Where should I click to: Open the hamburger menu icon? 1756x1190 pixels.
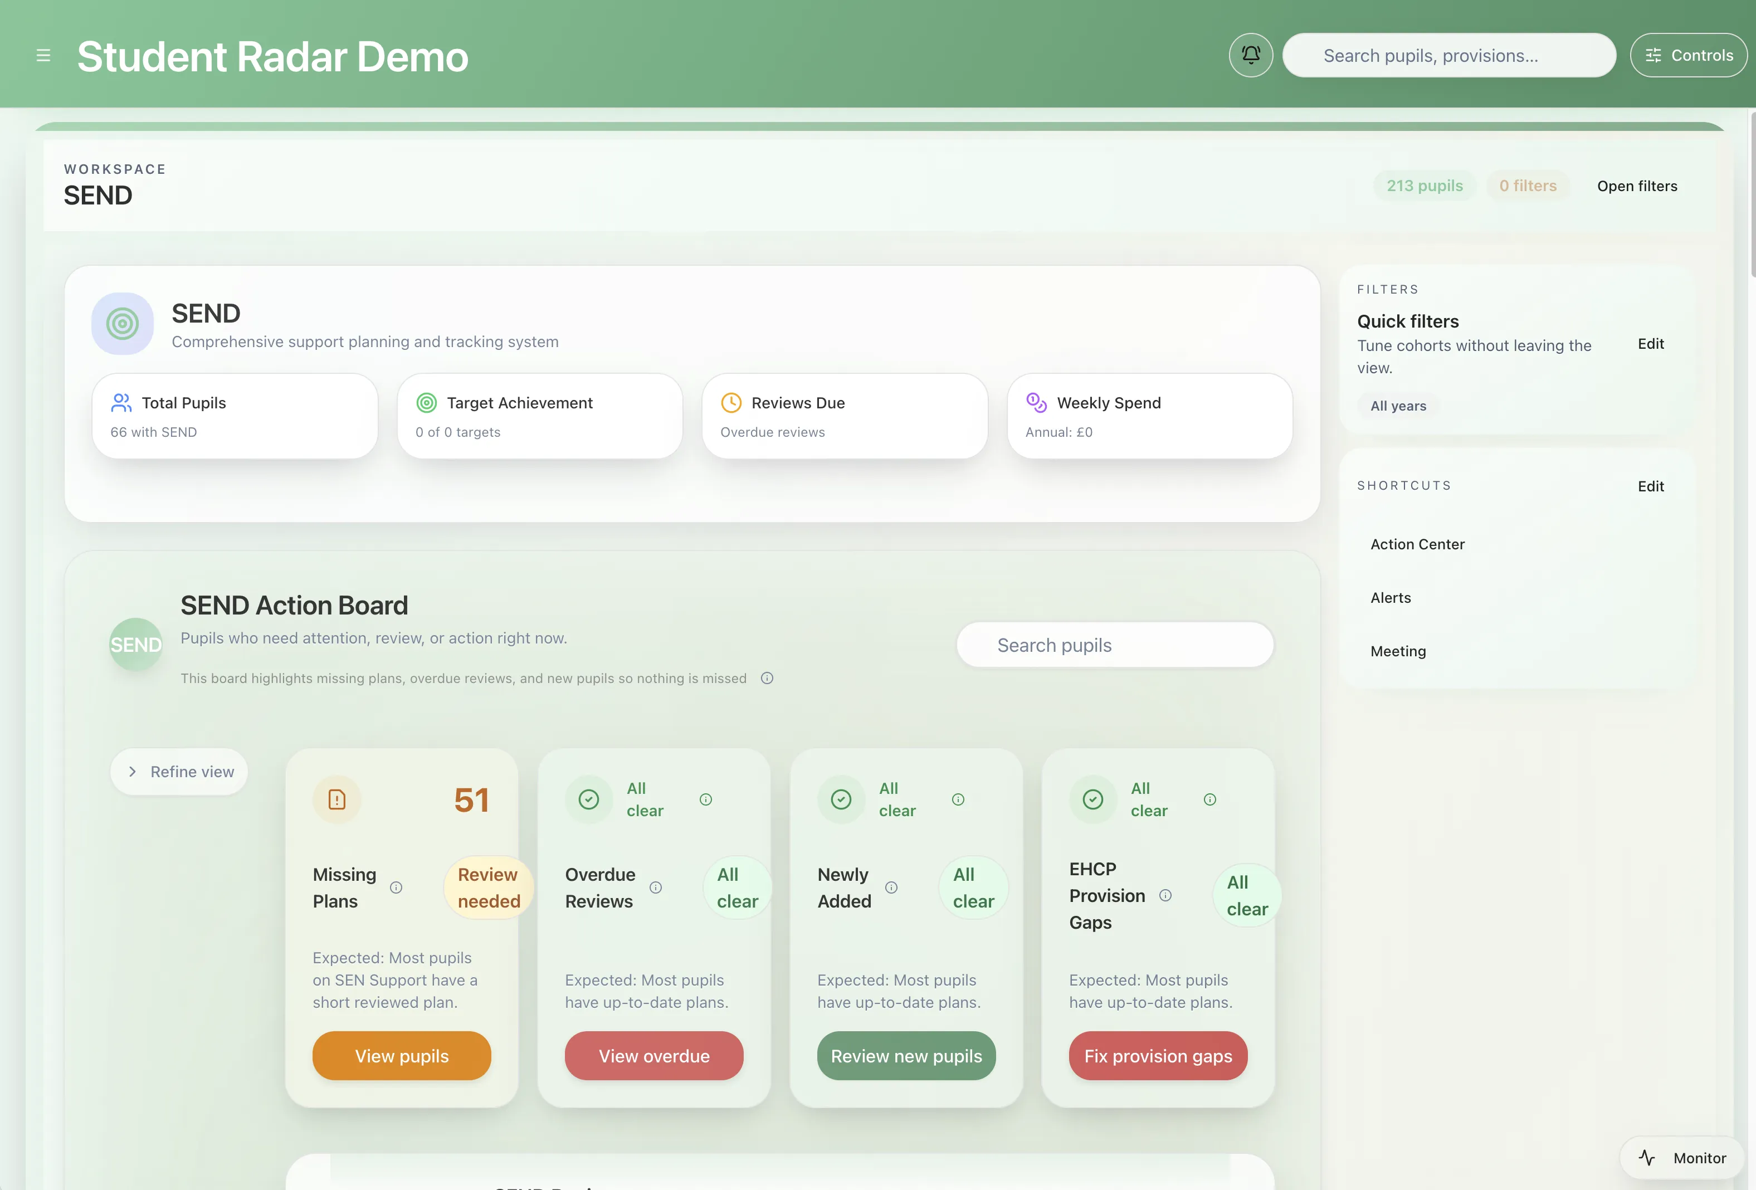(43, 55)
